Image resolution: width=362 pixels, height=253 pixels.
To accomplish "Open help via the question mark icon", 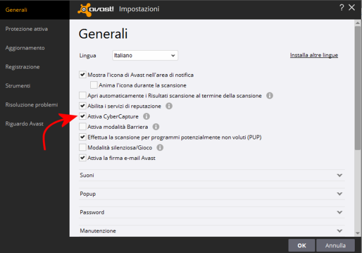I will [342, 8].
